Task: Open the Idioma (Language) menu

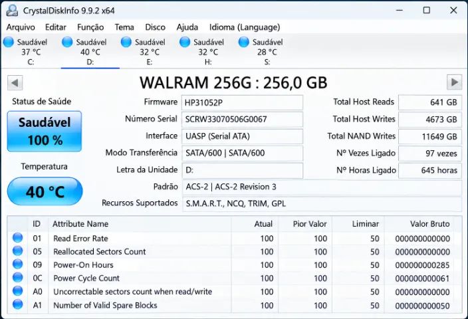Action: pos(245,27)
